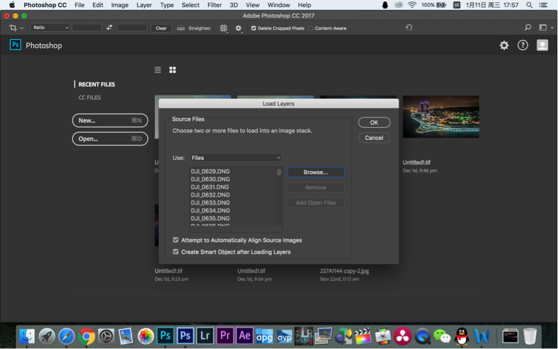Open Finder from the dock
The height and width of the screenshot is (349, 558).
tap(27, 336)
